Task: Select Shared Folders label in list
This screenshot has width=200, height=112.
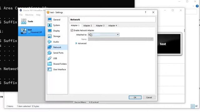Action: [60, 64]
